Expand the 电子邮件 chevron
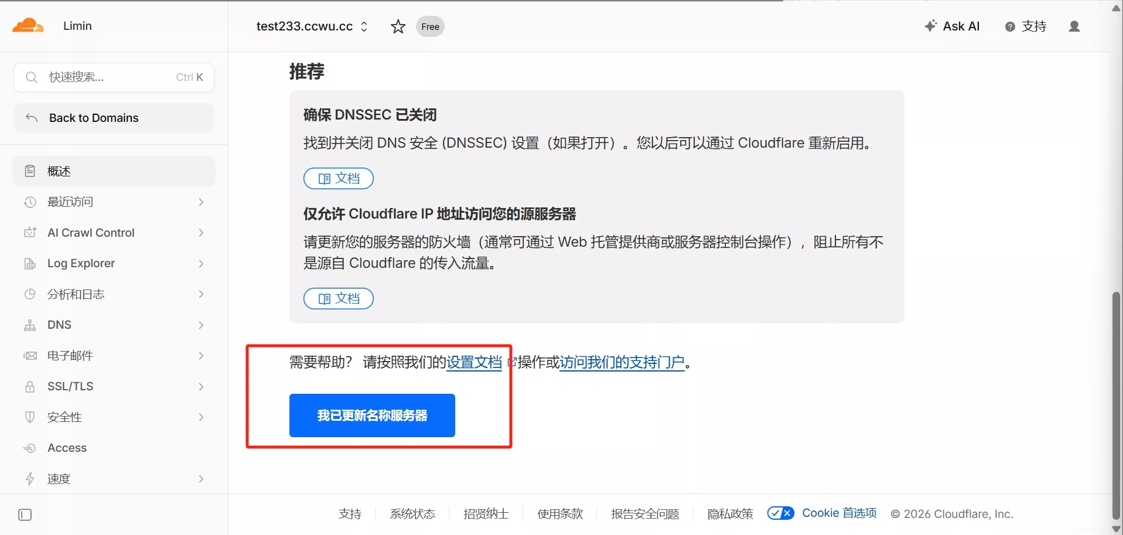This screenshot has height=535, width=1123. 201,356
